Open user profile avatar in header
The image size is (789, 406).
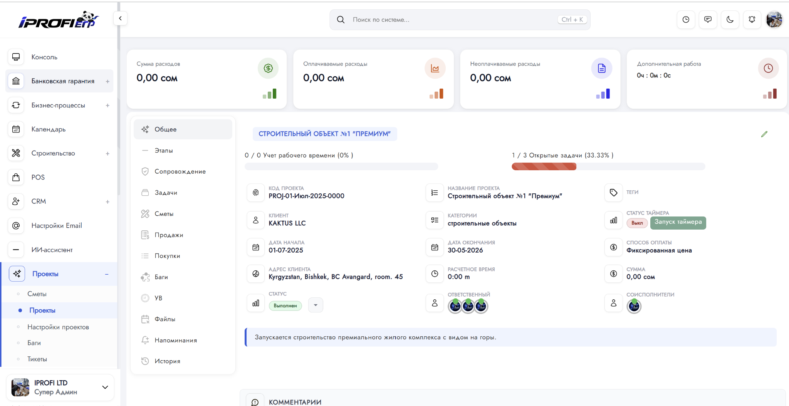tap(774, 20)
